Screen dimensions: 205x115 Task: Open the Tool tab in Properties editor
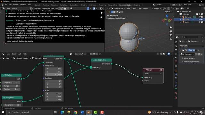point(176,42)
